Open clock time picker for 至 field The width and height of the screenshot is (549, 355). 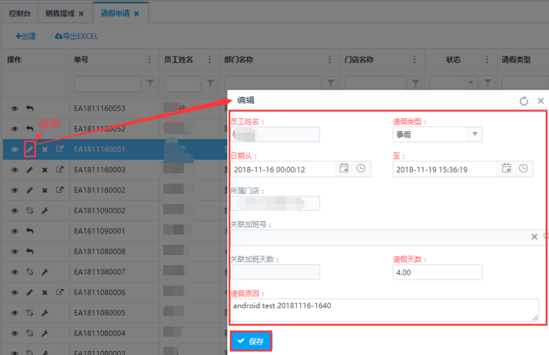click(522, 169)
